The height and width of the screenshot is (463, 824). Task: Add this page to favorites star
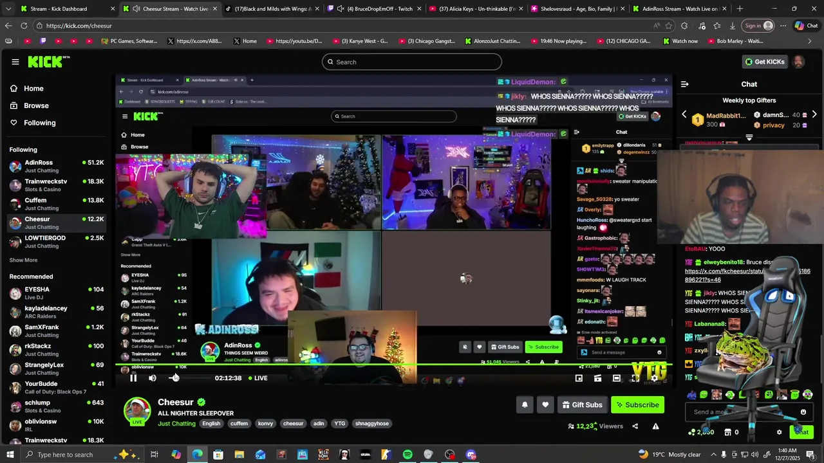669,26
